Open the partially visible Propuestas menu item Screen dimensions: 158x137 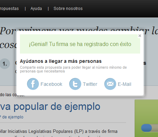pos(9,9)
